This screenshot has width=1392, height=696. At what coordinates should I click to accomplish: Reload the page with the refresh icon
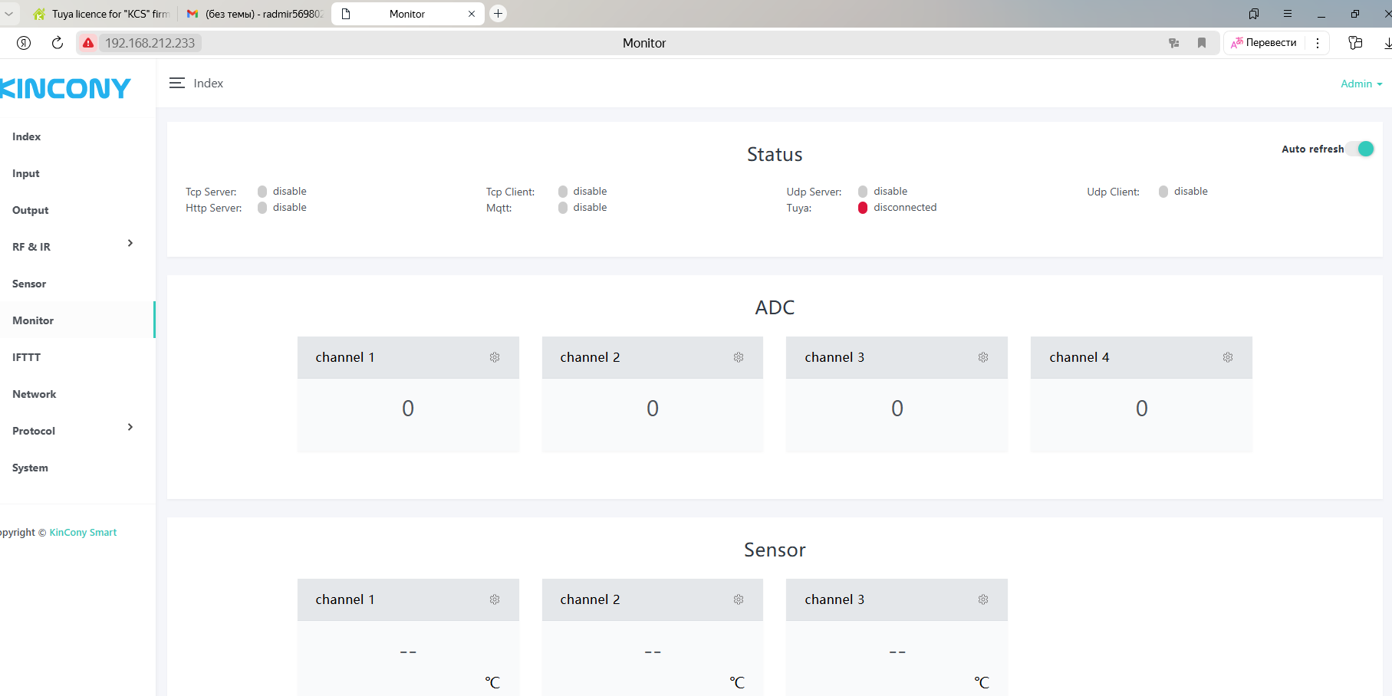pyautogui.click(x=57, y=43)
